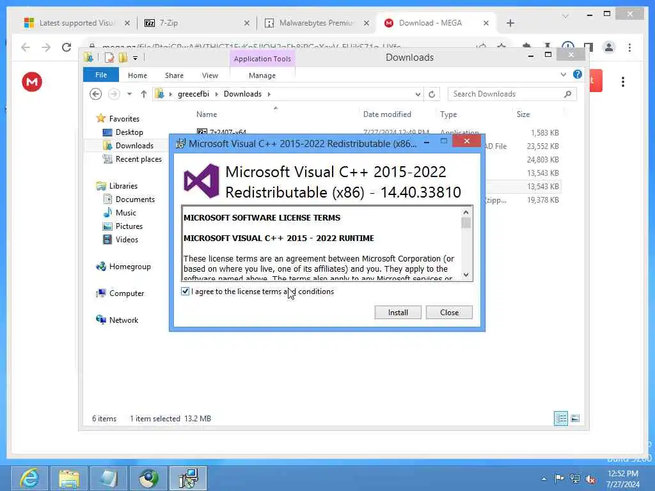
Task: Uncheck the agree to license terms checkbox
Action: pos(185,291)
